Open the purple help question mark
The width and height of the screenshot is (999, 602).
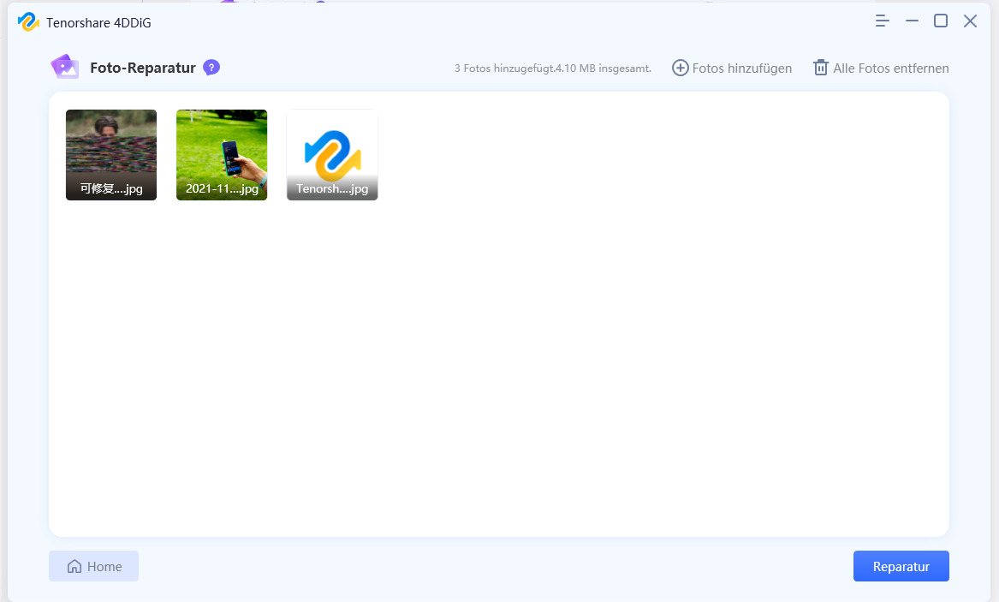[x=211, y=68]
